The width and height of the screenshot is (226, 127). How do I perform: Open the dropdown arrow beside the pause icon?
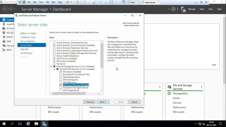point(71,2)
